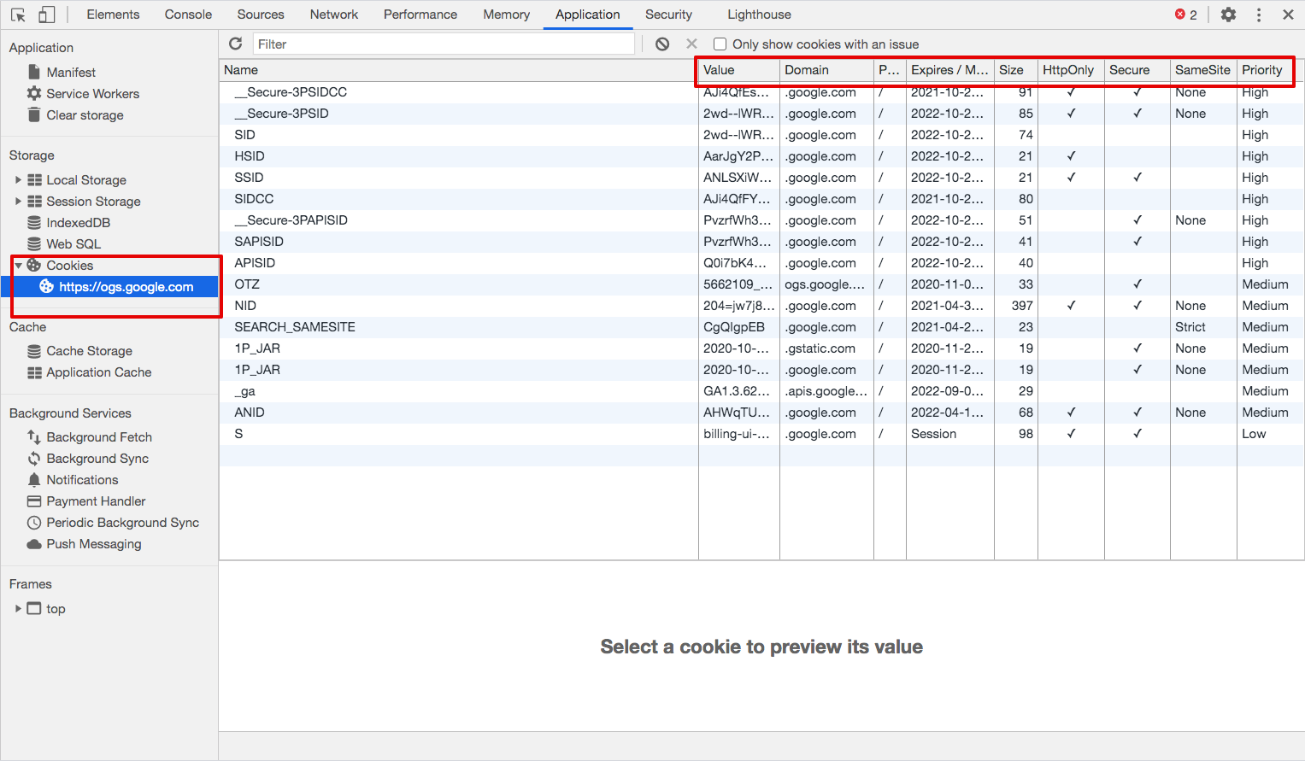Image resolution: width=1305 pixels, height=761 pixels.
Task: Sort cookies by Size column header
Action: click(x=1012, y=70)
